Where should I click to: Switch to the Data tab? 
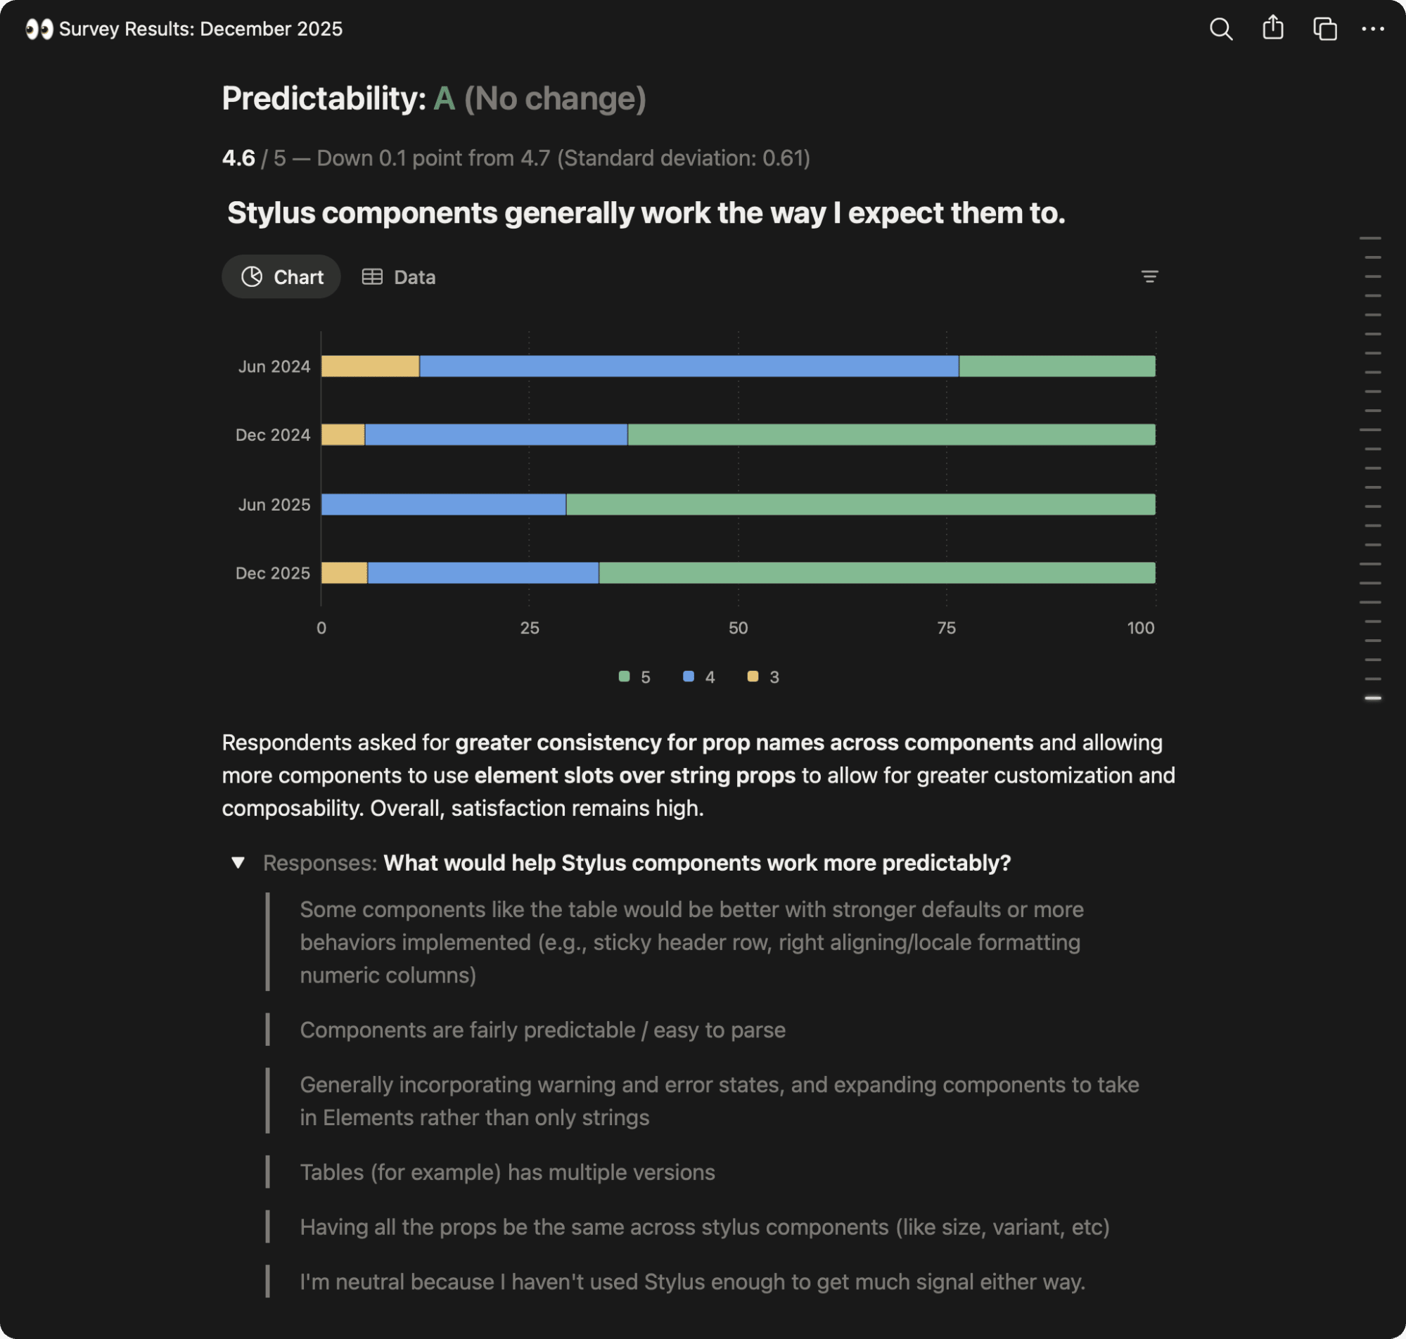(398, 277)
